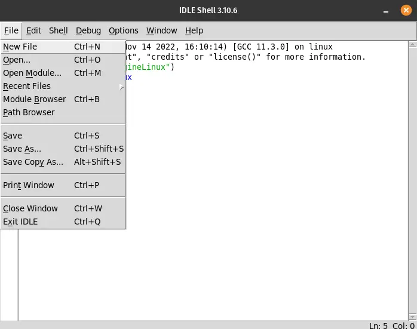Select Close Window in the File menu

(63, 208)
